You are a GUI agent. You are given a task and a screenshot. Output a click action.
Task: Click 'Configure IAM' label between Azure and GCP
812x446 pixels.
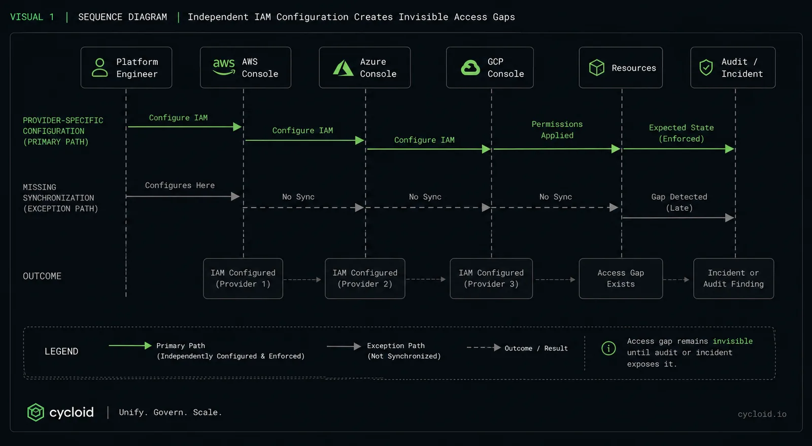click(x=424, y=140)
